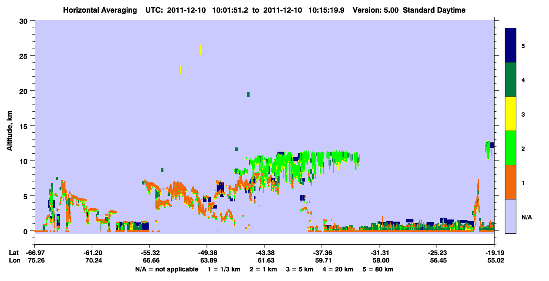
Task: Click the colorbar label 3
Action: [x=523, y=114]
